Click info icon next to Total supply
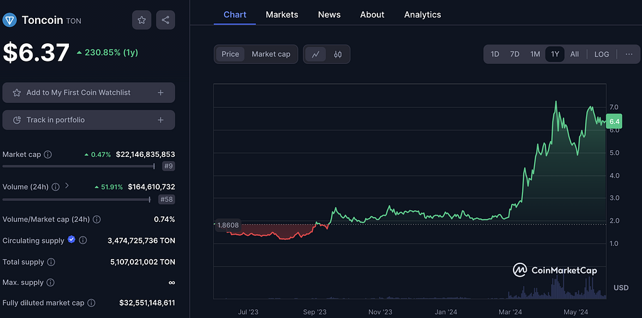 tap(51, 262)
